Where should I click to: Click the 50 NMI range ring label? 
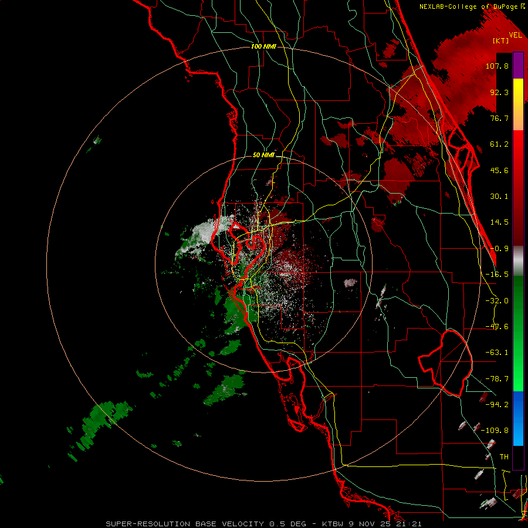tap(263, 155)
